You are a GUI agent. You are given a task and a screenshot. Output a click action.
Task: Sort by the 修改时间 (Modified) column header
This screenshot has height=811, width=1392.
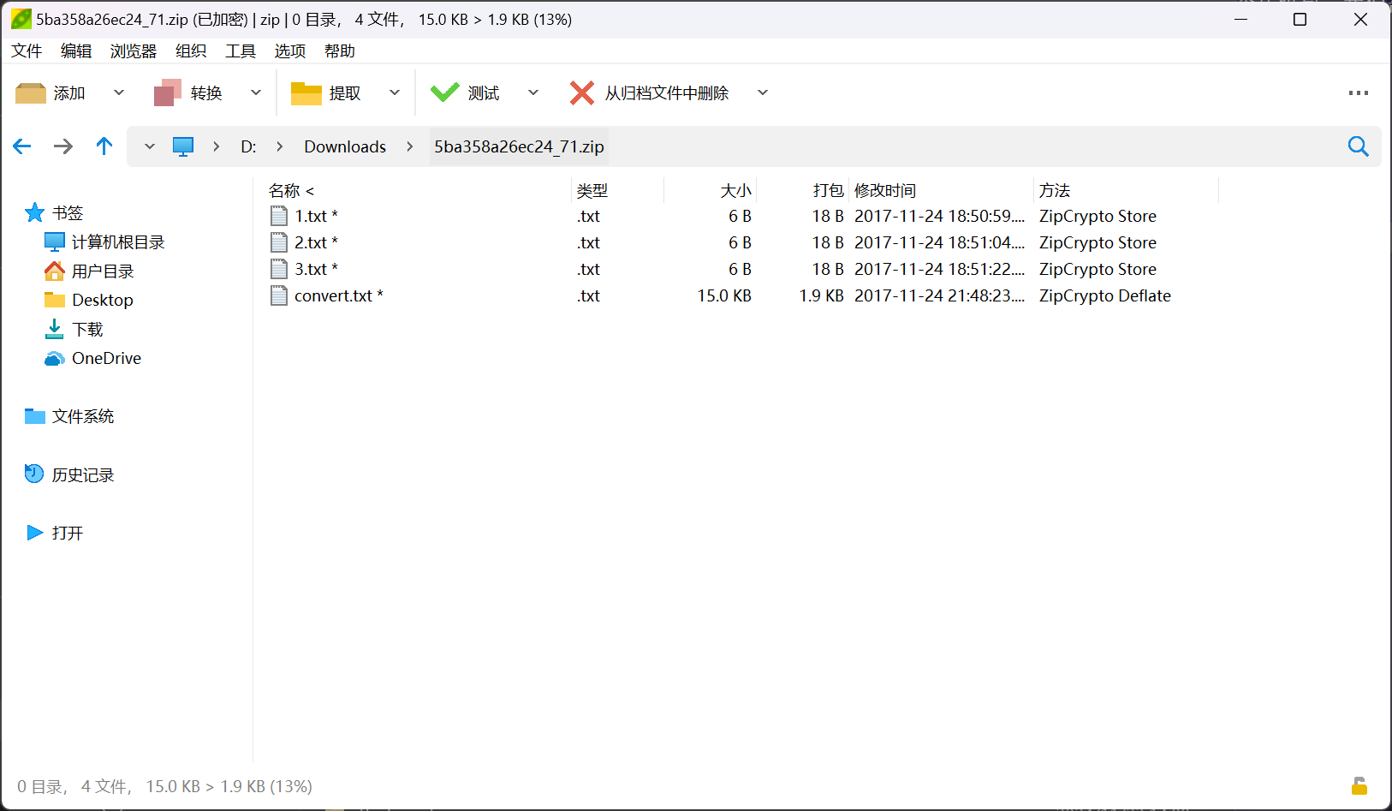click(885, 190)
